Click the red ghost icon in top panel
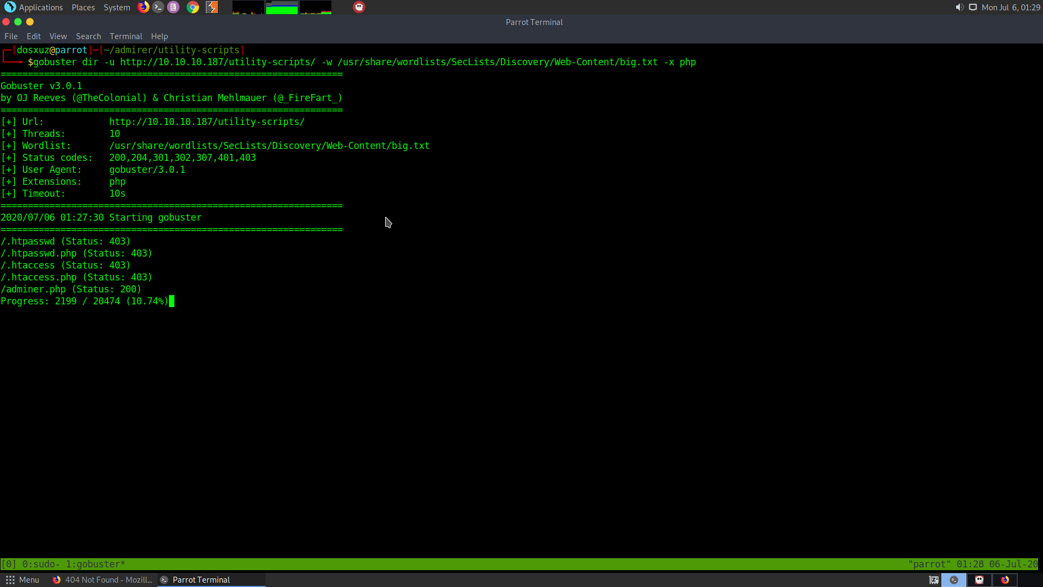This screenshot has width=1043, height=587. (359, 7)
